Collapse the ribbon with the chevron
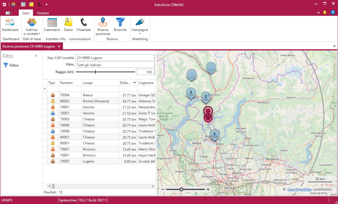Viewport: 338px width, 204px height. click(x=318, y=13)
